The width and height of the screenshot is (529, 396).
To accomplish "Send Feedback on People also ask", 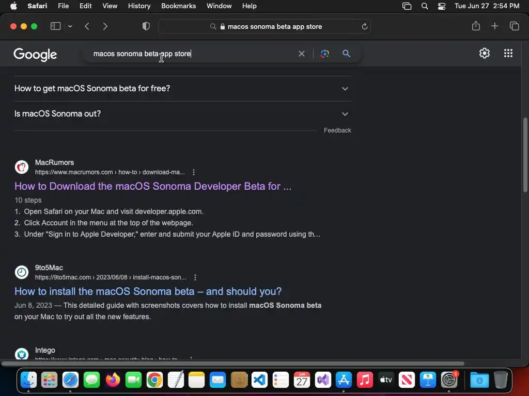I will coord(337,130).
